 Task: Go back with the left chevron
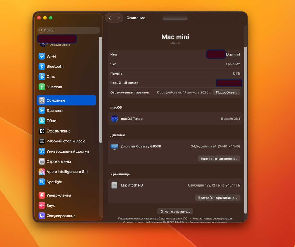coord(110,18)
